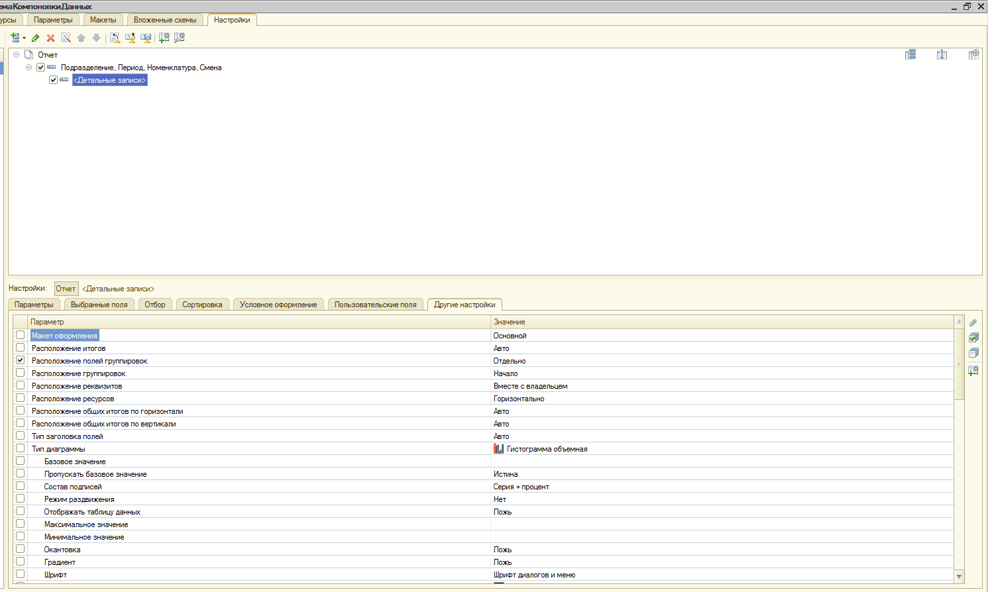Collapse the Отчет root tree node
The image size is (996, 592).
[x=17, y=55]
